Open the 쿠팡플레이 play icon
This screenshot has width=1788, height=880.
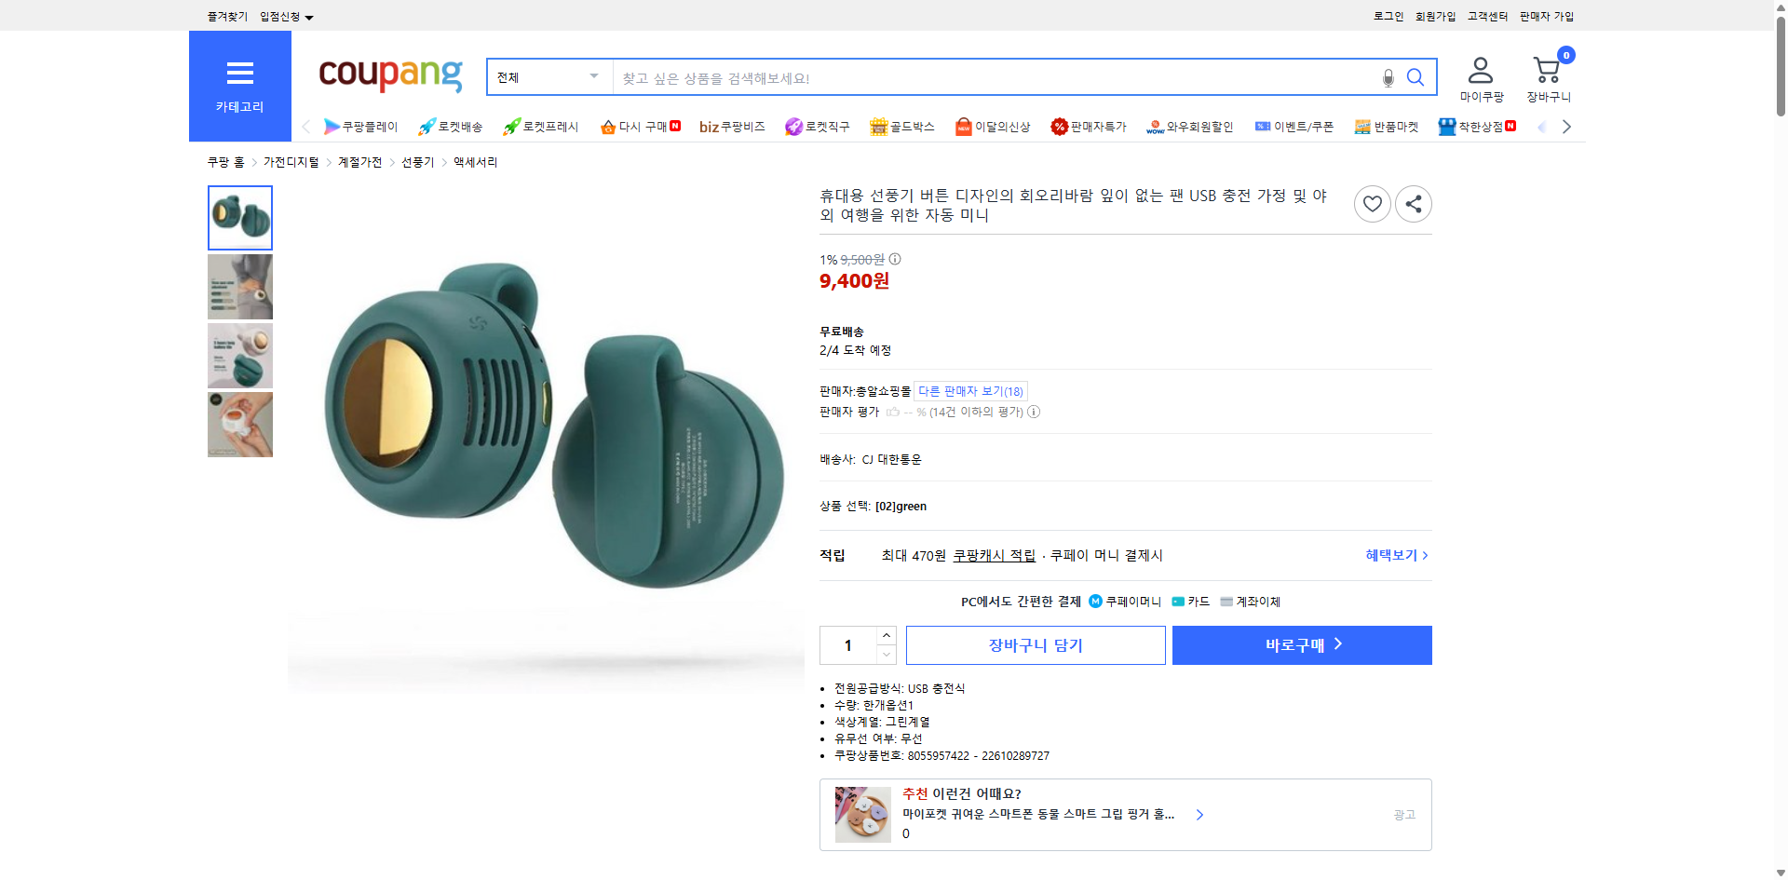332,127
